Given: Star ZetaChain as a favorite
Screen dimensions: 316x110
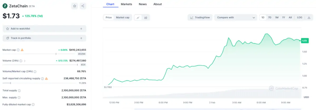Looking at the screenshot, I should coord(75,6).
